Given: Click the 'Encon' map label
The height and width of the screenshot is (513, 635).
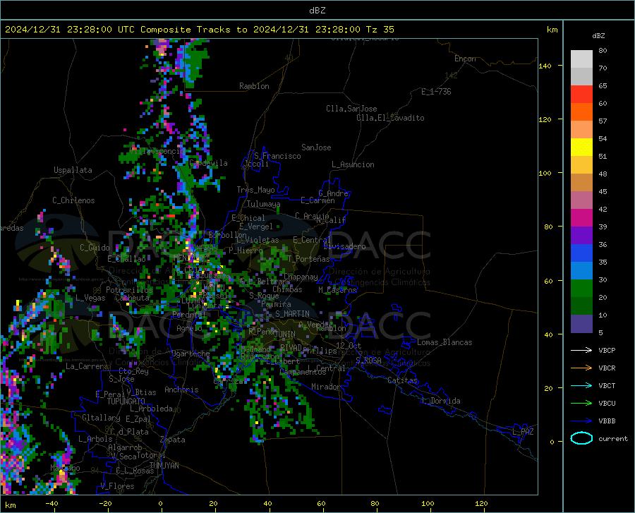Looking at the screenshot, I should 465,59.
